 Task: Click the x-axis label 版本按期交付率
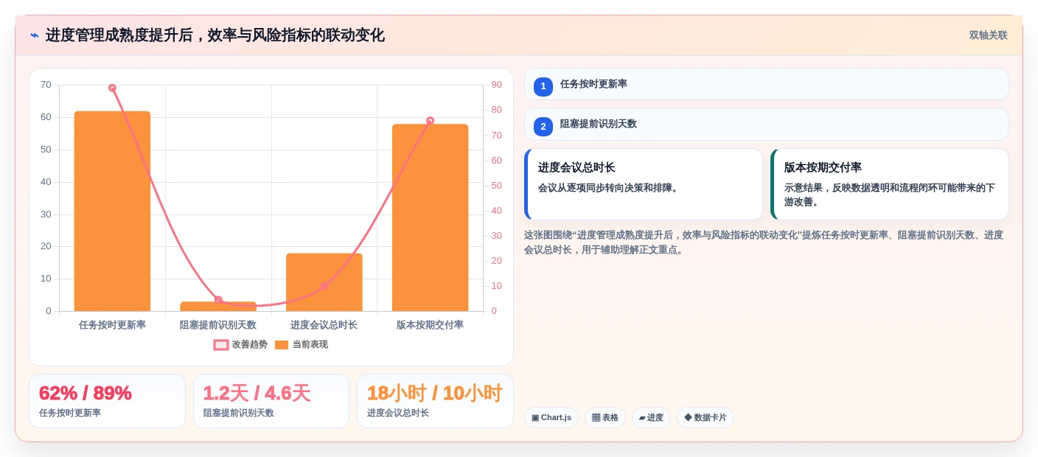430,325
